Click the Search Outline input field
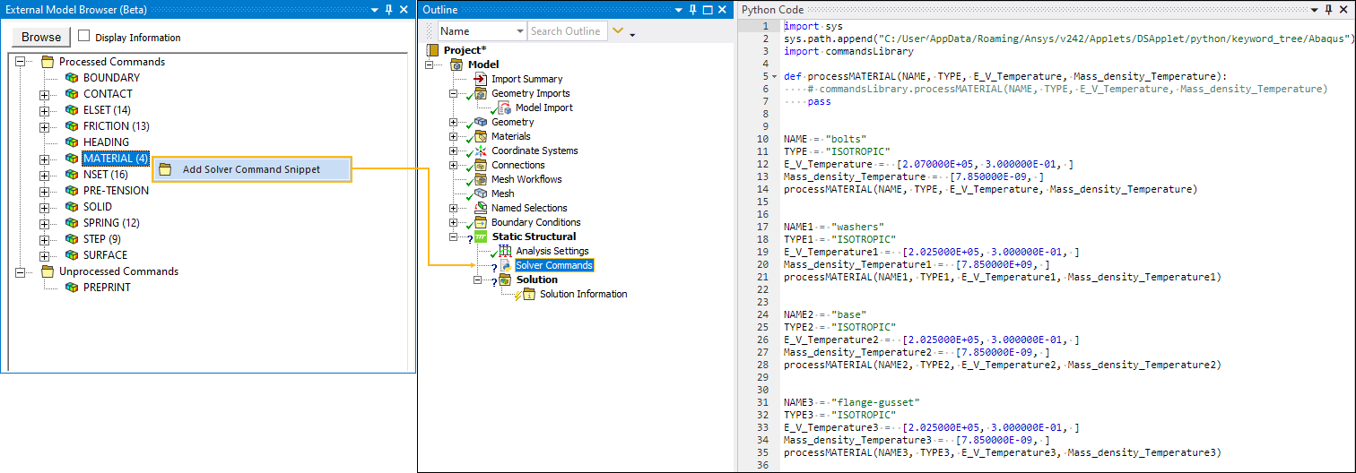Screen dimensions: 1356x473 (x=566, y=31)
